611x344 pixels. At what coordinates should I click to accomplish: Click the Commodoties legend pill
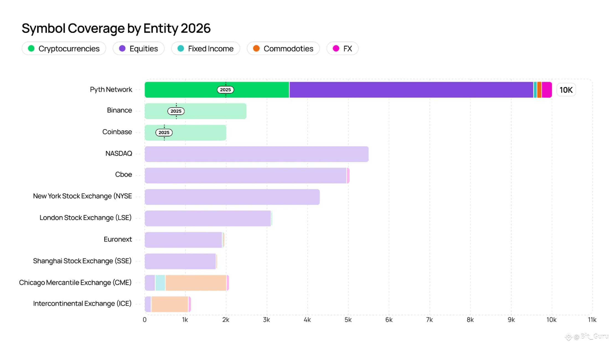coord(283,49)
